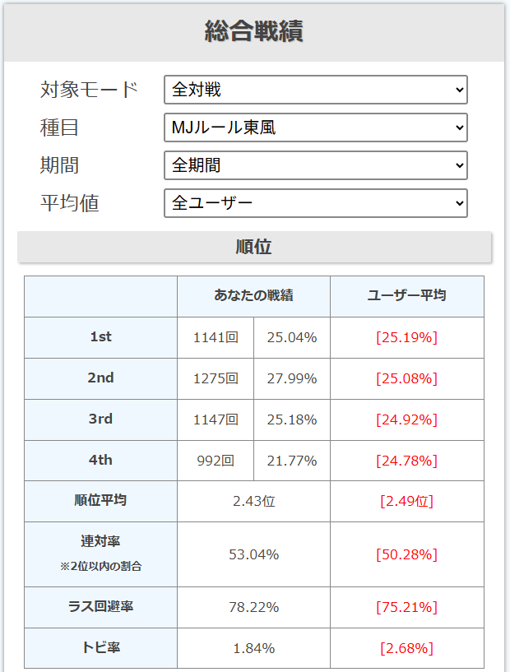Click the 2nd place count 1275回

click(x=214, y=378)
